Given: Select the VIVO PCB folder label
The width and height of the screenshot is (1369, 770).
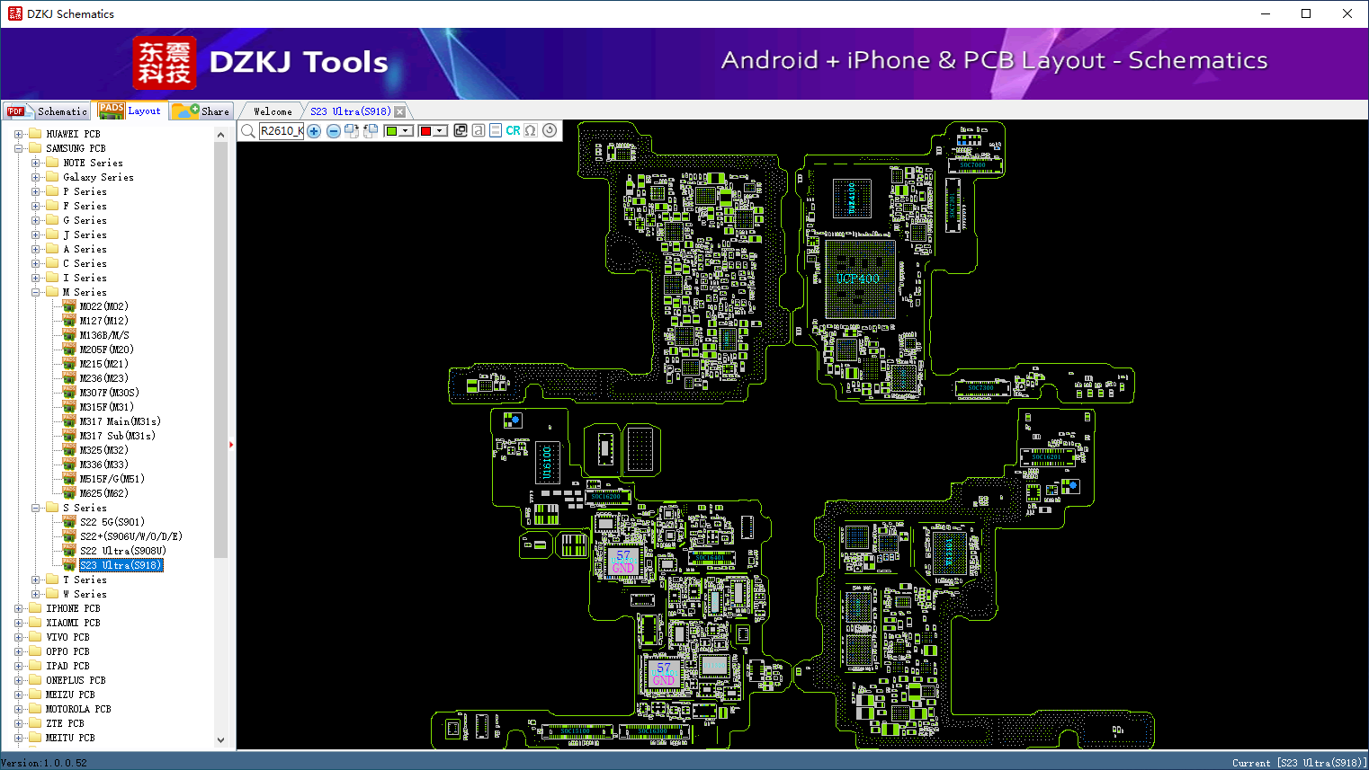Looking at the screenshot, I should [x=67, y=637].
